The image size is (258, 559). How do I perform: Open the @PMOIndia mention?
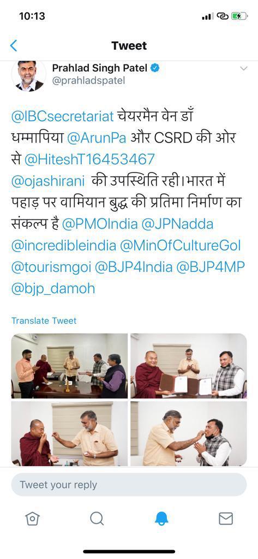pyautogui.click(x=99, y=224)
